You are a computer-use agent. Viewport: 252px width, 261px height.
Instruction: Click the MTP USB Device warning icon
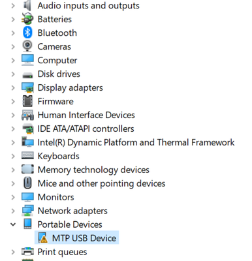(x=42, y=238)
